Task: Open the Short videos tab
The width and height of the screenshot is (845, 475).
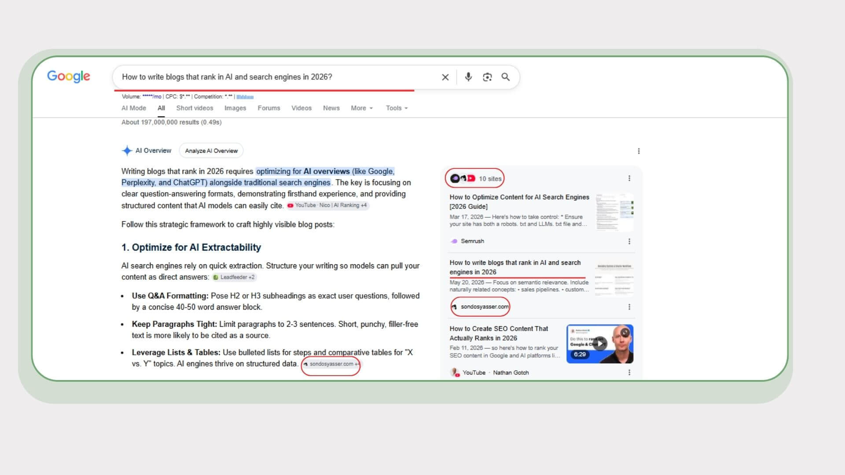Action: tap(195, 108)
